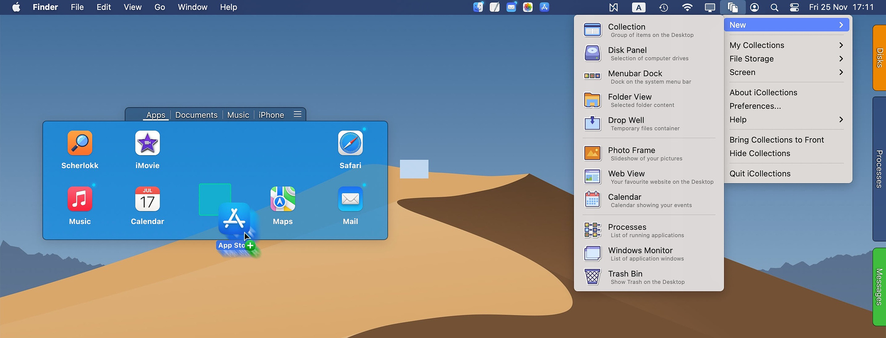Open the Go menu
Screen dimensions: 886x338
[x=160, y=7]
